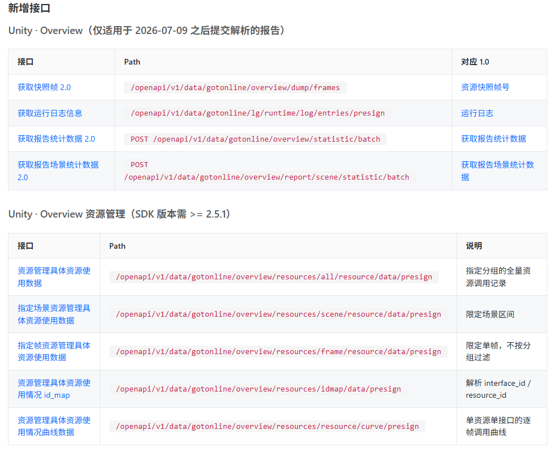The width and height of the screenshot is (554, 451).
Task: Open the 获取报告统计数据 link in 对应 1.0 column
Action: (x=493, y=139)
